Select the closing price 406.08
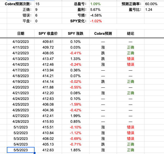This screenshot has height=154, width=164. [48, 104]
